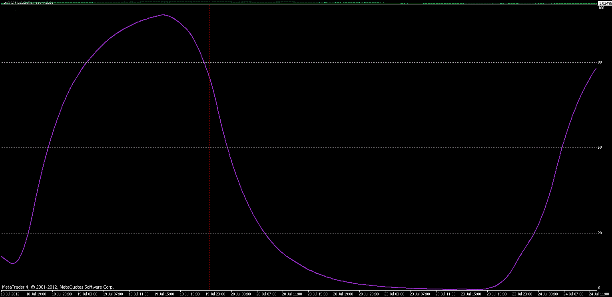Click the 20 level on the indicator scale

click(x=600, y=233)
